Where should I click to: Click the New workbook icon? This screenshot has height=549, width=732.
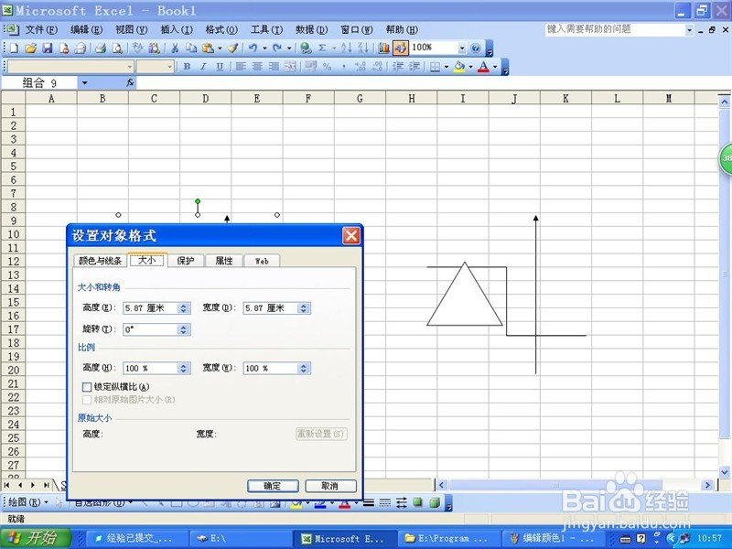(x=14, y=48)
